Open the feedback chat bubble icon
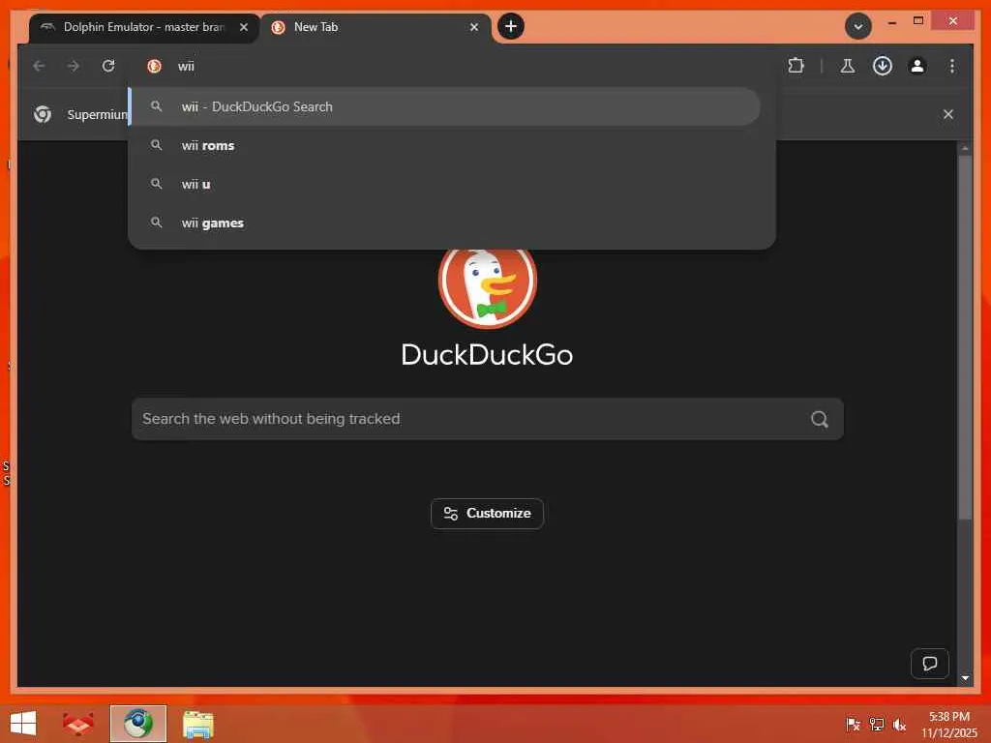 (x=930, y=664)
